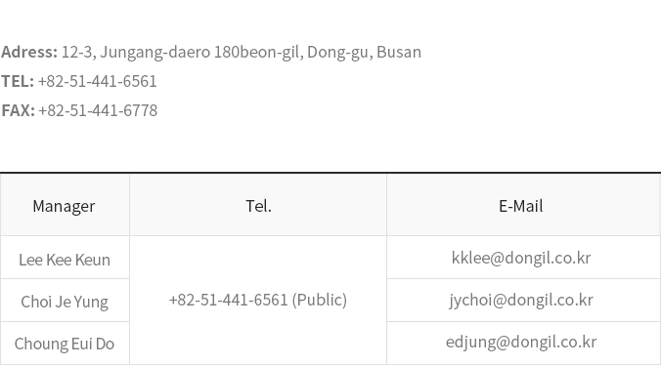Viewport: 661px width, 366px height.
Task: Select the Manager column header
Action: [x=65, y=206]
